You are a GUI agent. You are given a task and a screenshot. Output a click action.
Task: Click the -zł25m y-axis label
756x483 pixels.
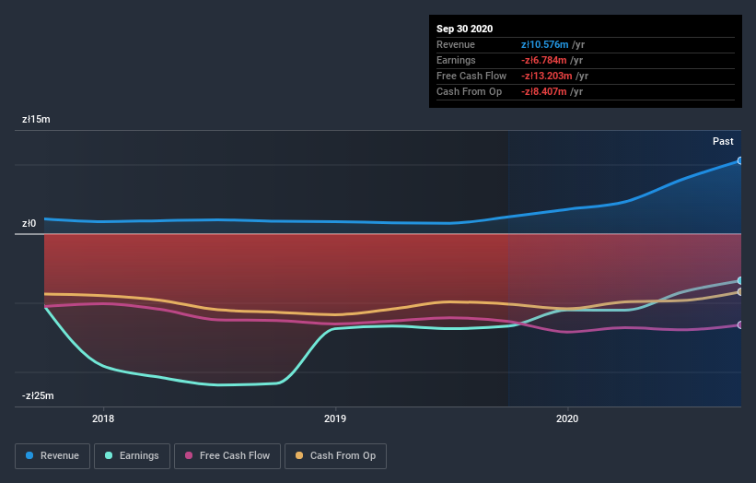(38, 395)
